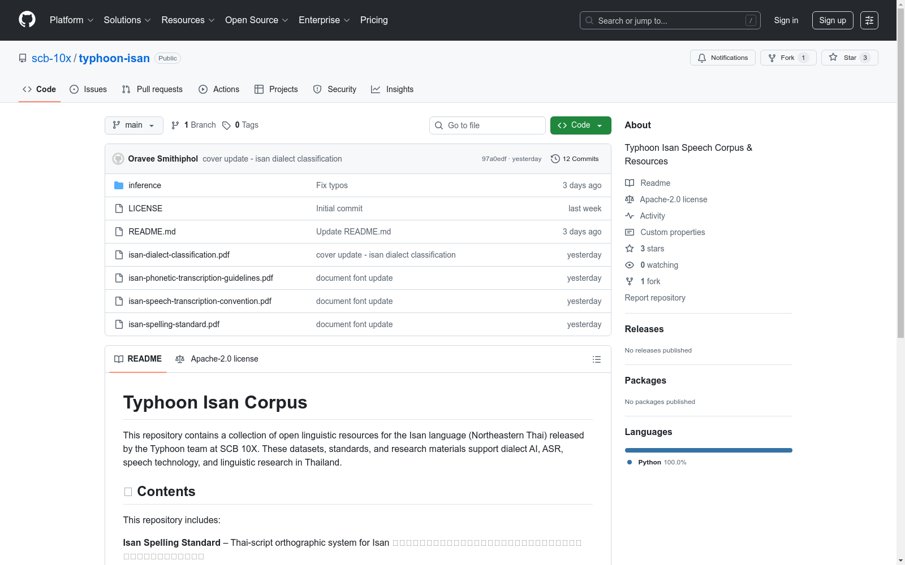Image resolution: width=905 pixels, height=565 pixels.
Task: Switch to the Pull requests tab
Action: (x=152, y=89)
